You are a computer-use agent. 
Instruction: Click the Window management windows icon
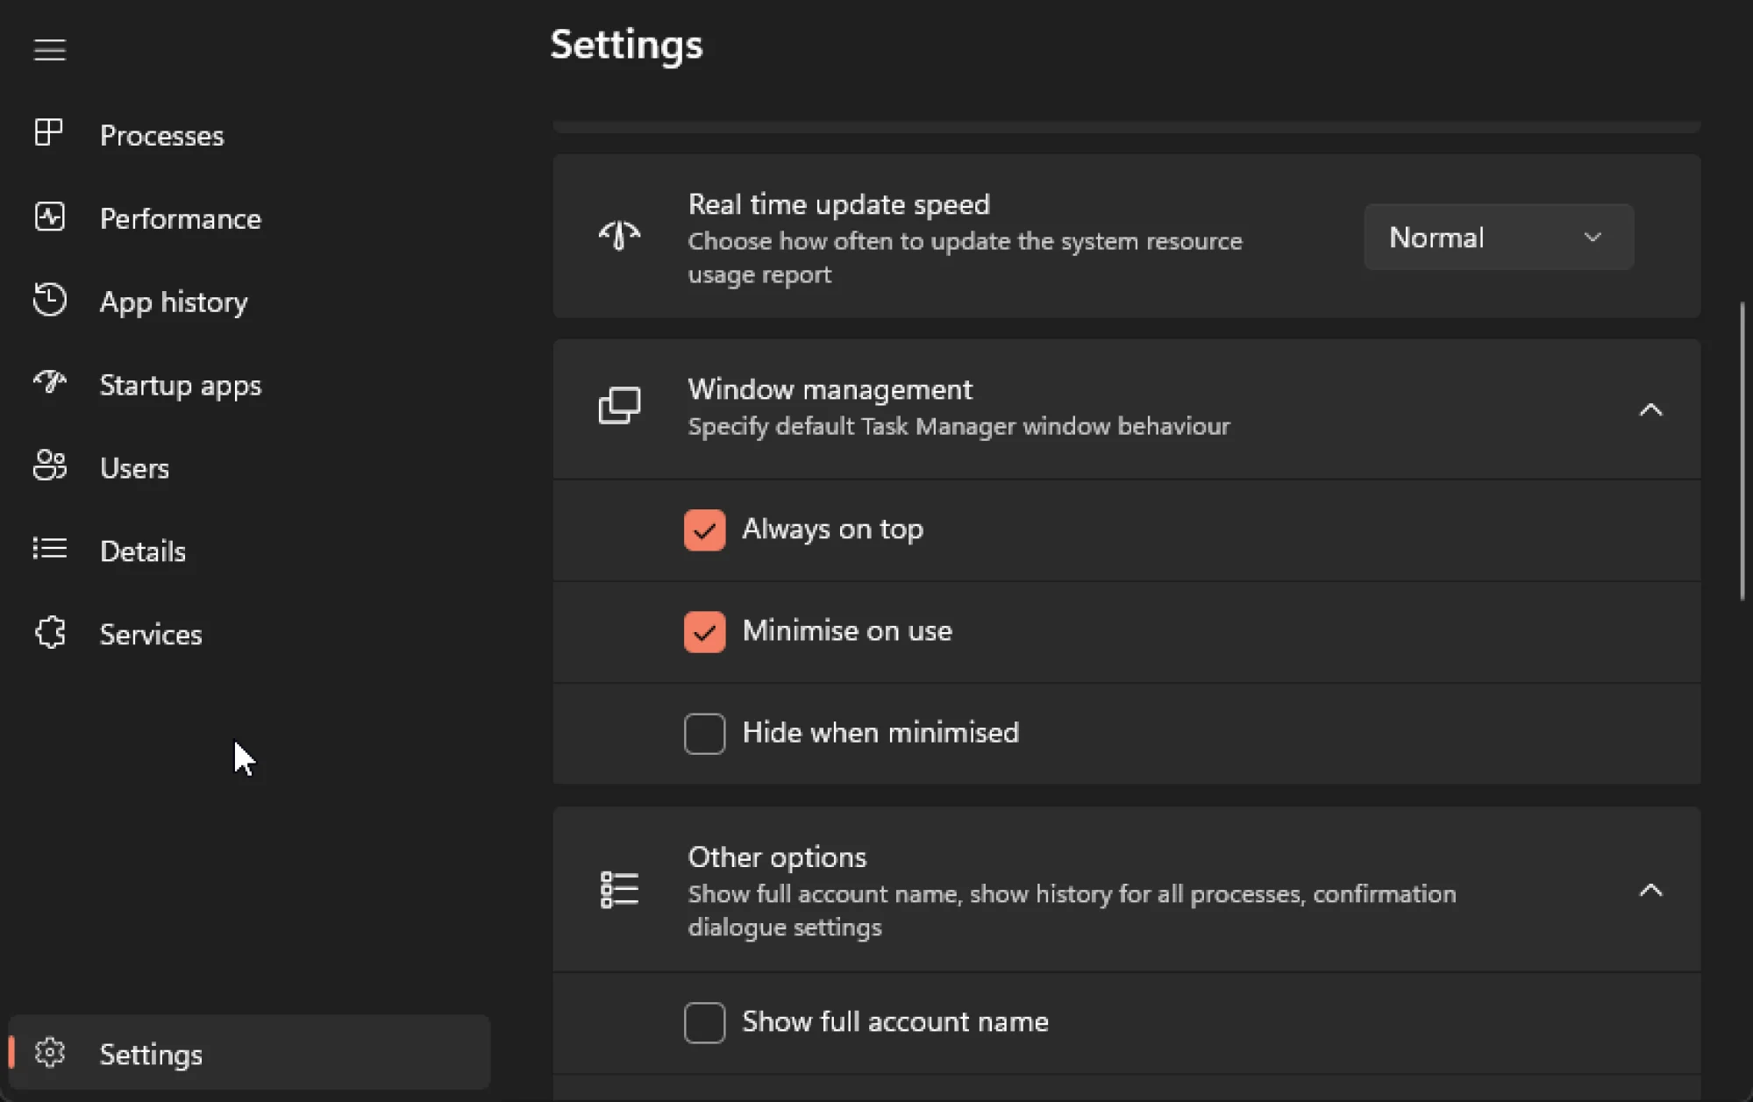(619, 406)
